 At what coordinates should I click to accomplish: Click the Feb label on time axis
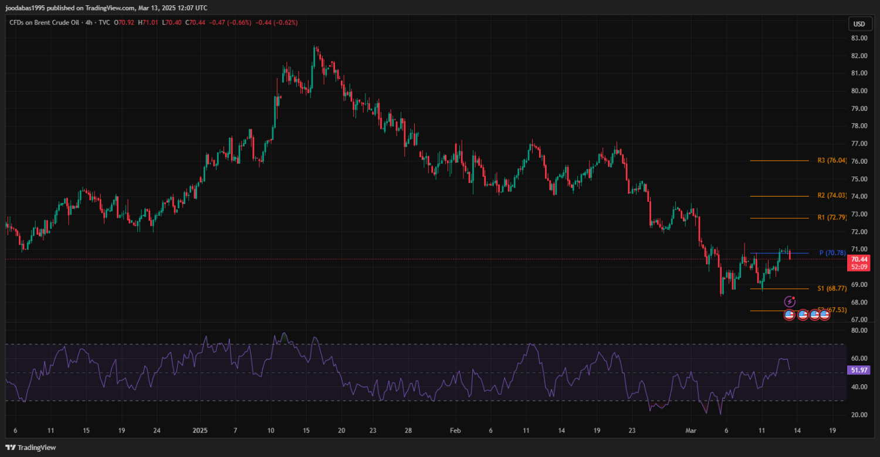pyautogui.click(x=455, y=430)
